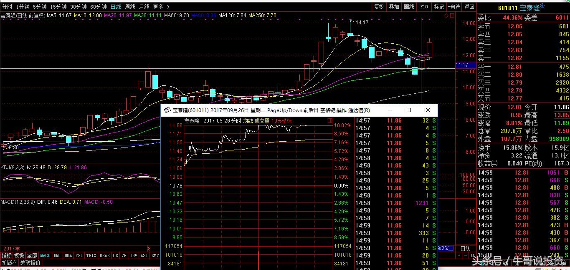Click the KDJ(9,3,3) indicator label
Viewport: 570px width, 270px height.
click(x=13, y=167)
